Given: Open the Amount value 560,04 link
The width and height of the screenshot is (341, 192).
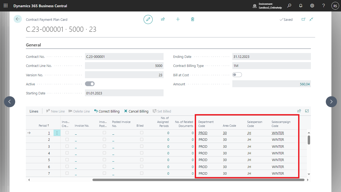Looking at the screenshot, I should 305,84.
